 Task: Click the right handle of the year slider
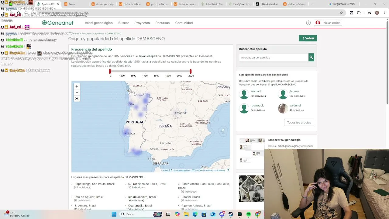point(191,71)
